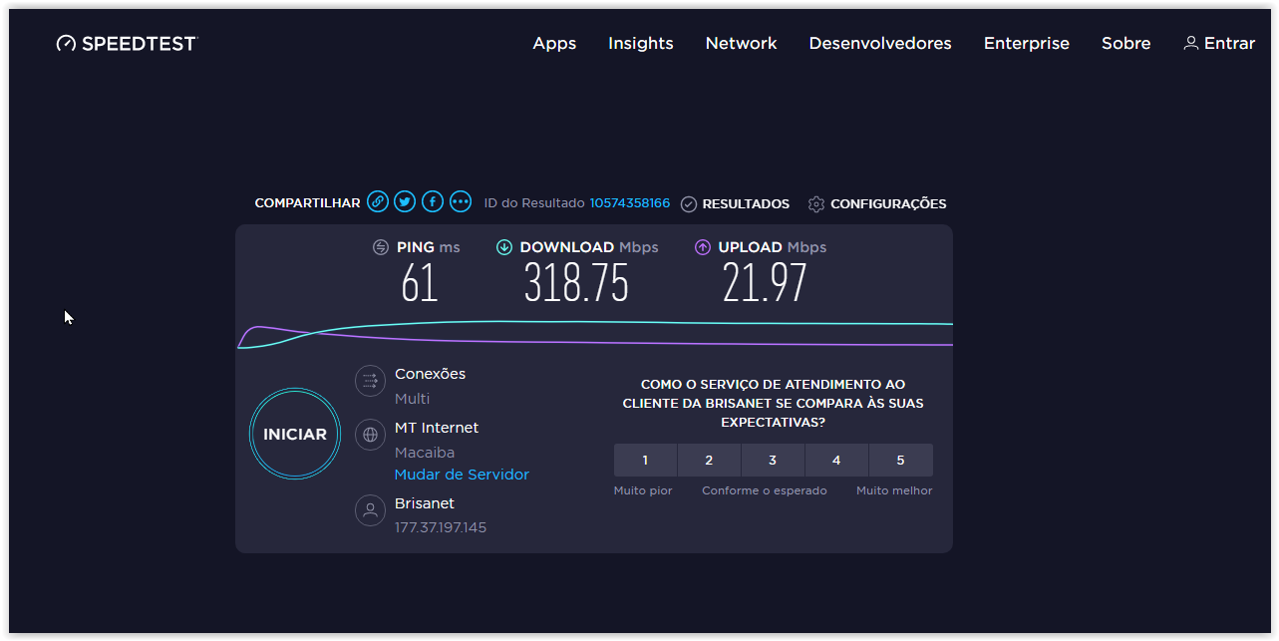
Task: Click the Brisanet provider name
Action: click(x=425, y=503)
